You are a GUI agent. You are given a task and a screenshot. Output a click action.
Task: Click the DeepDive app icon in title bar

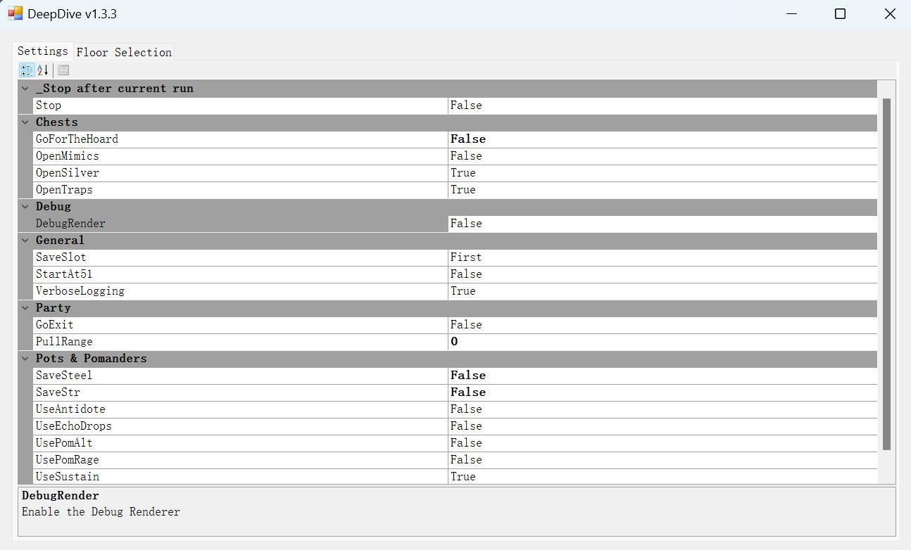pos(15,13)
